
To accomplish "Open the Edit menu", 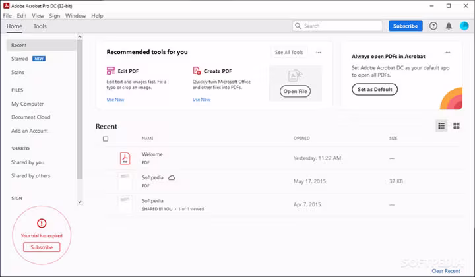I will click(22, 16).
